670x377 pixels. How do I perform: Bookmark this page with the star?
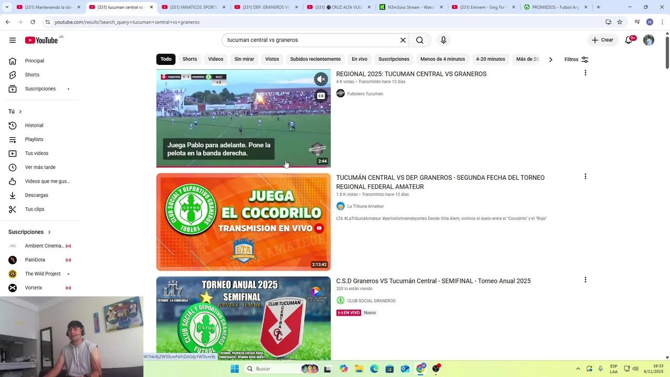pos(620,22)
